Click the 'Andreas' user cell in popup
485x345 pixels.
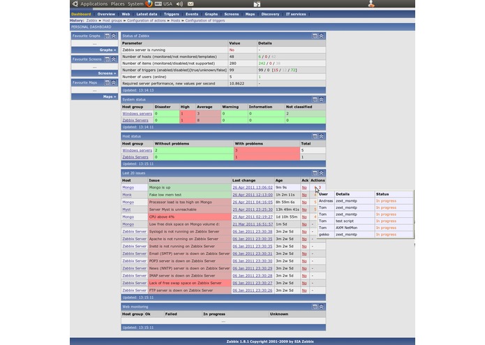pyautogui.click(x=326, y=201)
